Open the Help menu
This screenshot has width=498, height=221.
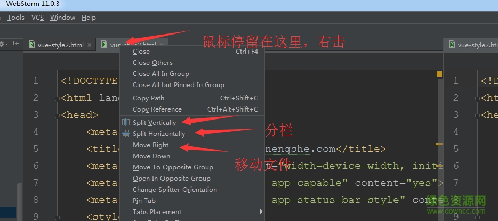coord(89,18)
